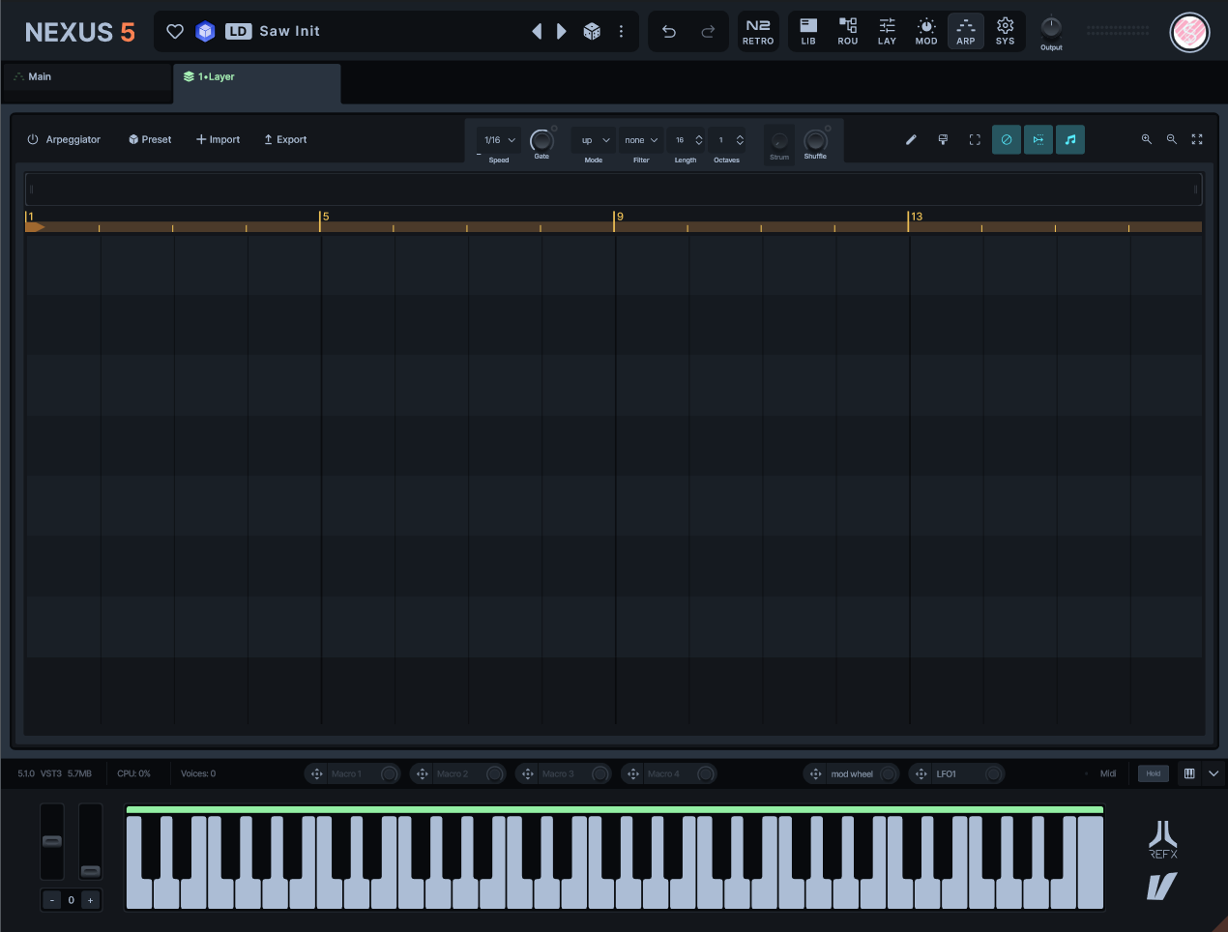
Task: Open the Speed dropdown set to 1/16
Action: click(x=498, y=139)
